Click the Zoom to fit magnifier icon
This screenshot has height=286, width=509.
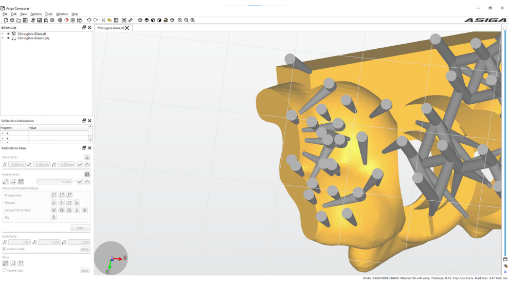(x=193, y=20)
